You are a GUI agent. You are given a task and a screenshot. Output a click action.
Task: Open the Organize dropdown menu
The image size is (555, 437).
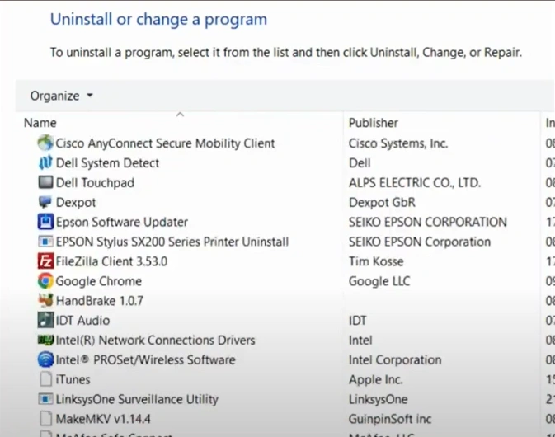(x=61, y=96)
